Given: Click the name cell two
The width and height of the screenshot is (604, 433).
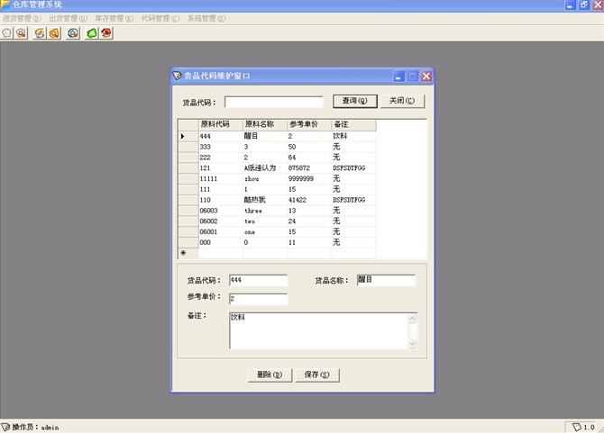Looking at the screenshot, I should (265, 221).
